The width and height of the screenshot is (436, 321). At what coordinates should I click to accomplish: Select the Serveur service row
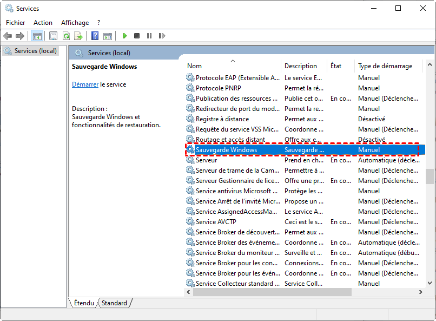point(207,160)
